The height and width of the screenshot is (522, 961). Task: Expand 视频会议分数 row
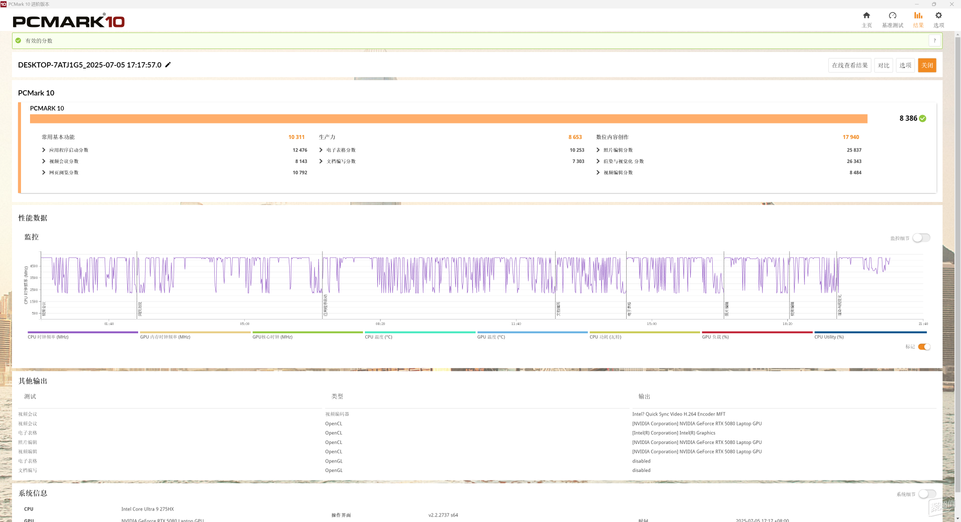[x=44, y=161]
